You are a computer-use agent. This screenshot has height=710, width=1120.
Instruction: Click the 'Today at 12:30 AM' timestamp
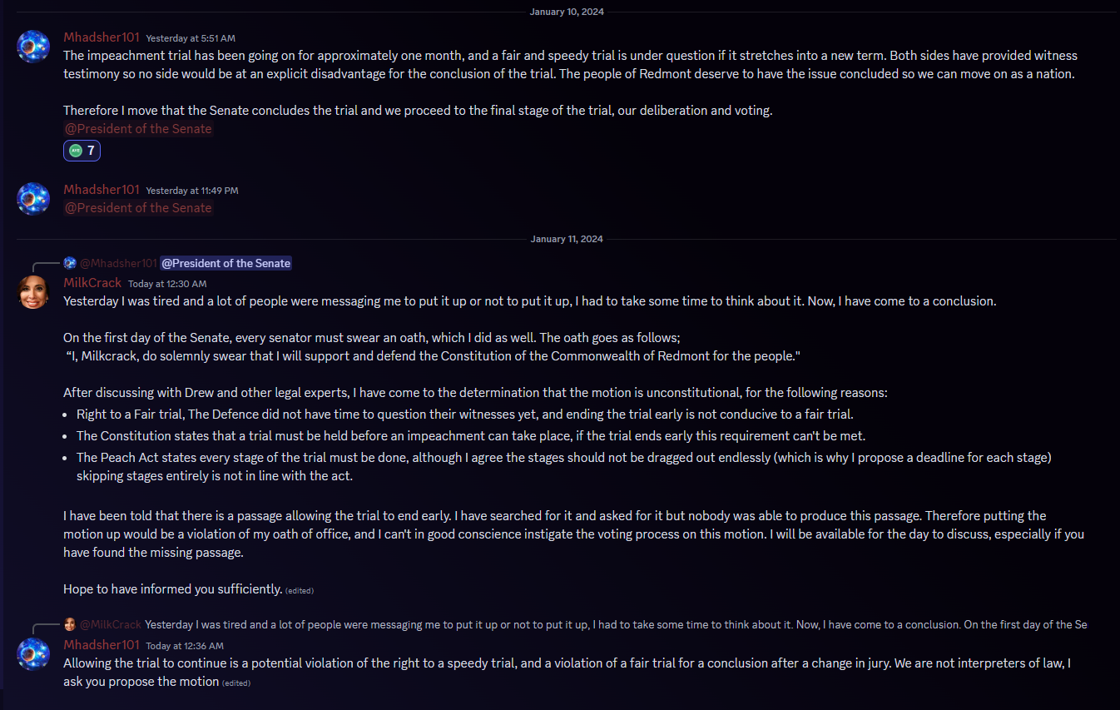point(167,284)
